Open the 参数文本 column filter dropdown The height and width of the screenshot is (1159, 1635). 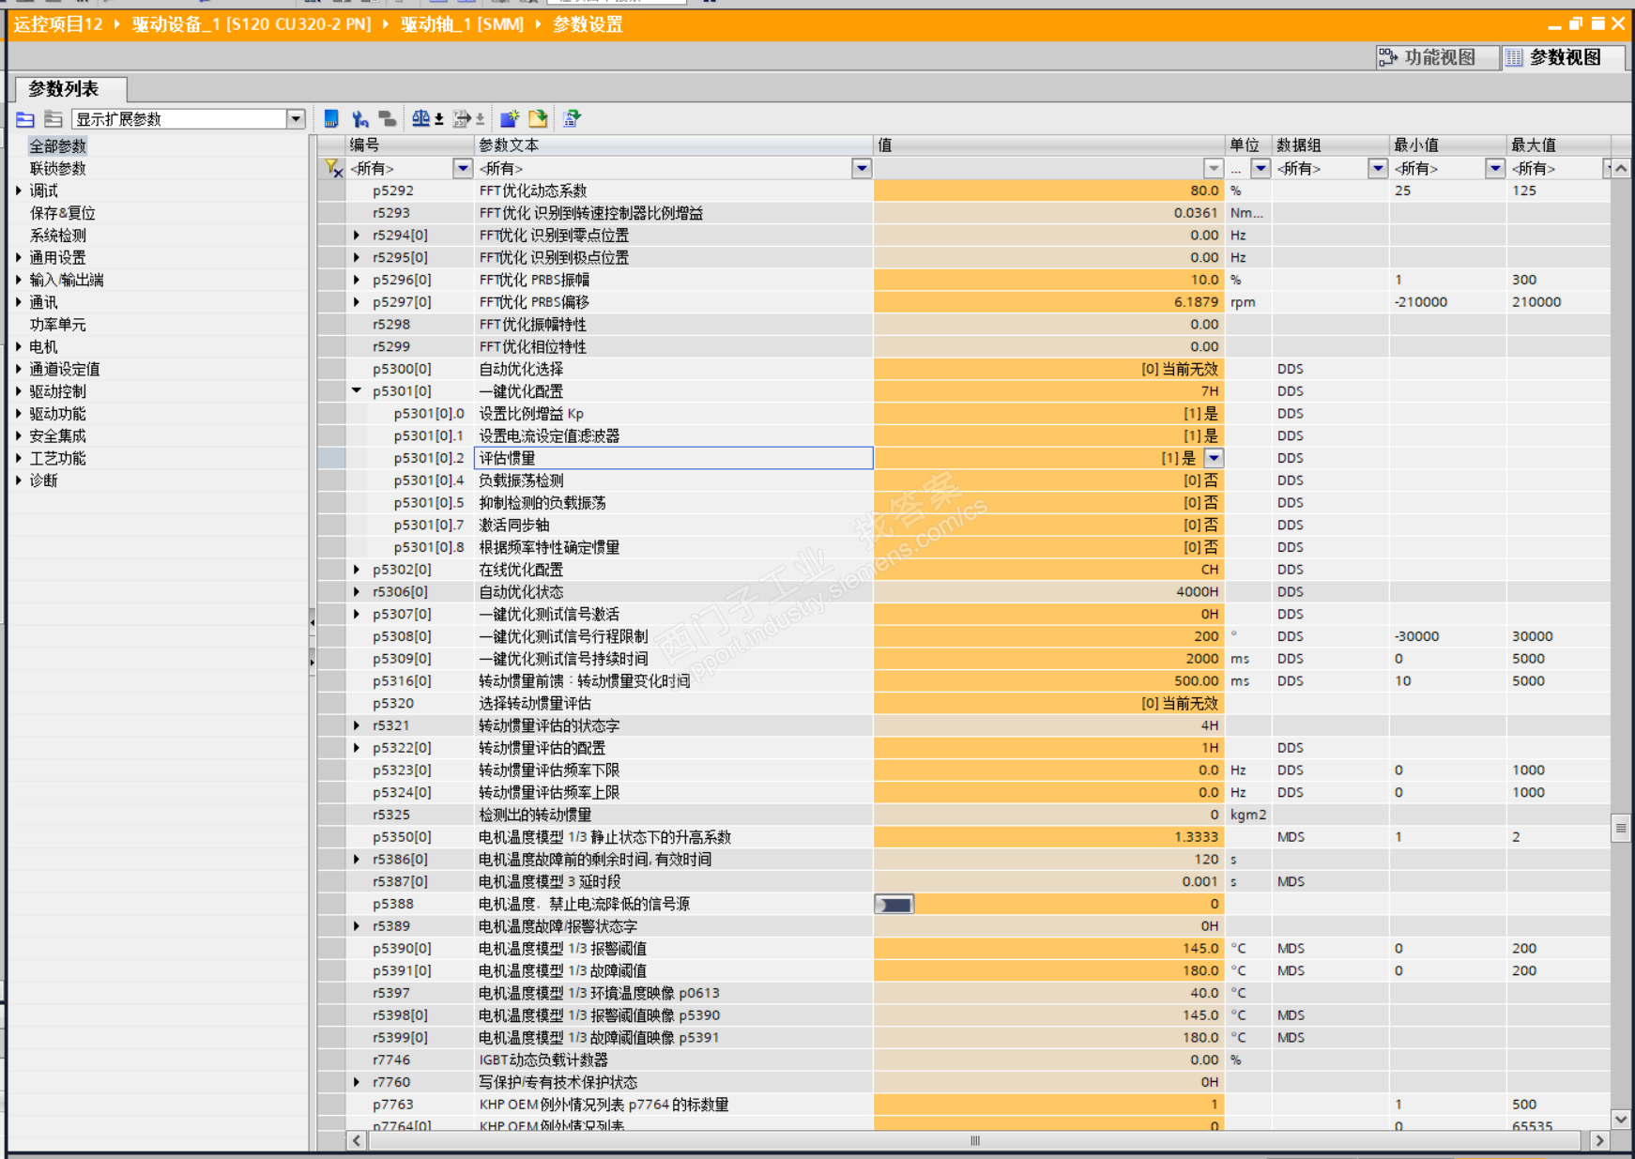[x=862, y=168]
